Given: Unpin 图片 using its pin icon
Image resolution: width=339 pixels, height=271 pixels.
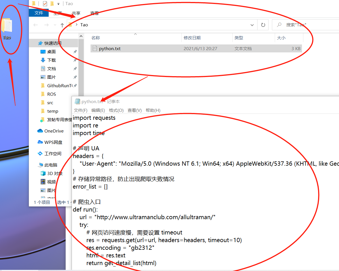Looking at the screenshot, I should pos(75,77).
